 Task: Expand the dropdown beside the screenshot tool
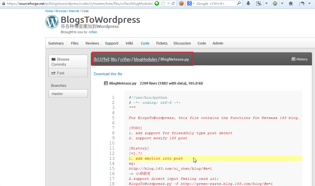tap(266, 3)
